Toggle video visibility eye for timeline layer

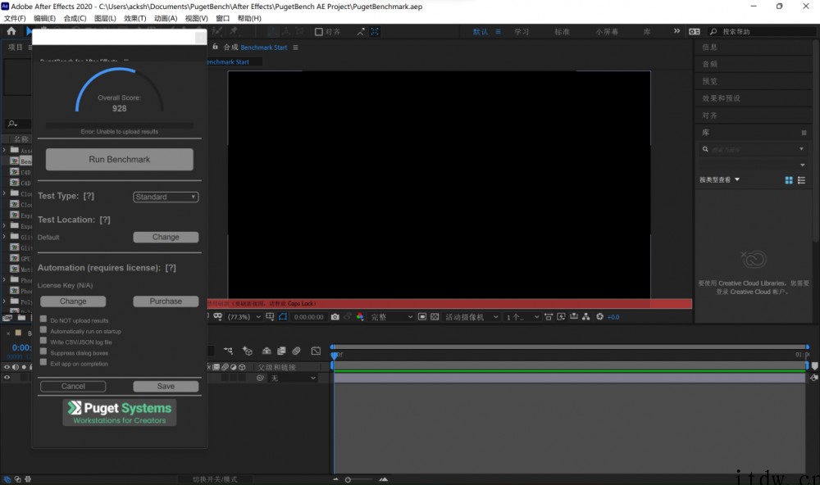pos(7,378)
